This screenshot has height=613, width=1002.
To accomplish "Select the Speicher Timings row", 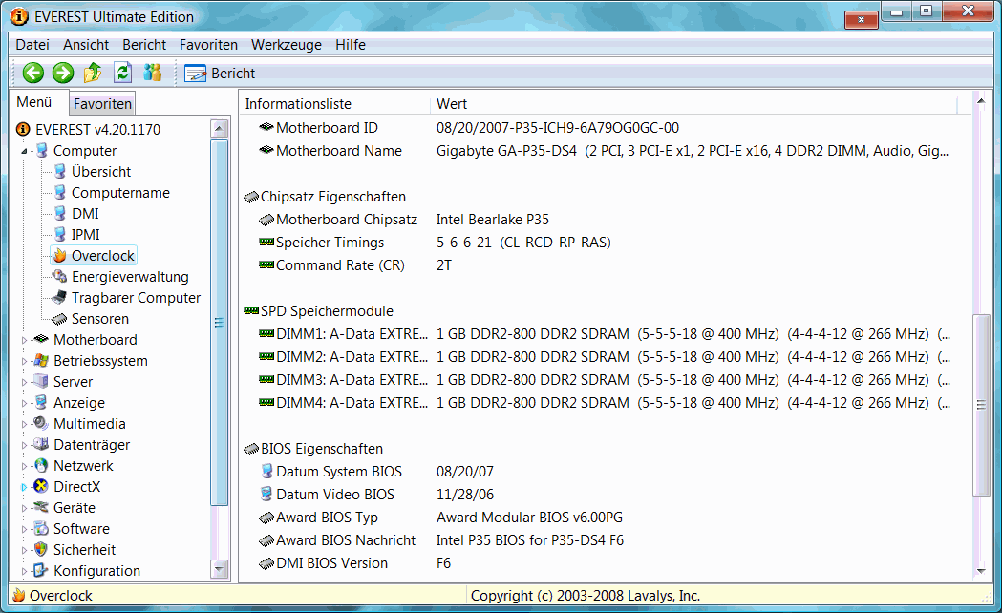I will click(x=606, y=243).
